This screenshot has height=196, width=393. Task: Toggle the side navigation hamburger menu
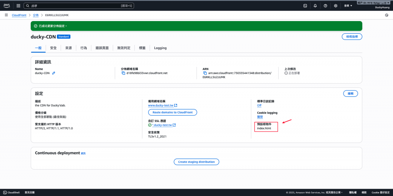pos(6,15)
